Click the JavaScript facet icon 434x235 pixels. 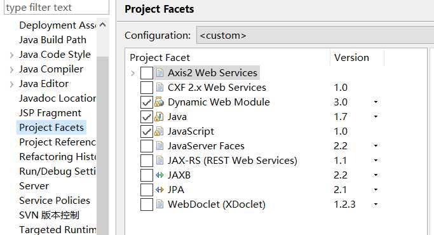(x=159, y=131)
